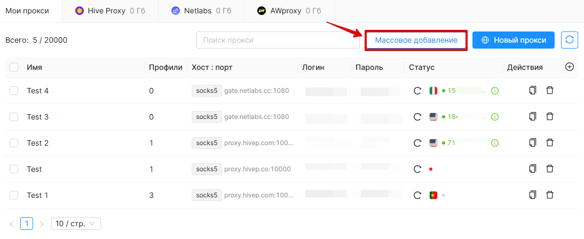Delete the Test 2 proxy

point(549,142)
